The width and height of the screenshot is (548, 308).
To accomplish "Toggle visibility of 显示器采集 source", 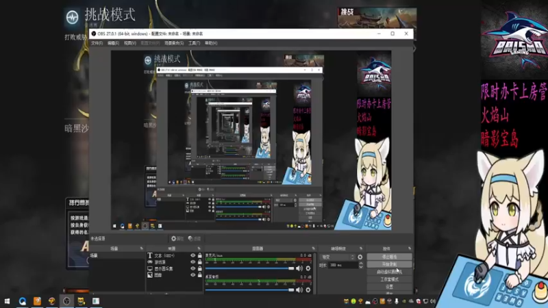I will 192,268.
